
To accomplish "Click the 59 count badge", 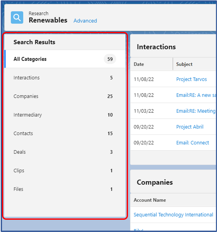I will pyautogui.click(x=110, y=59).
